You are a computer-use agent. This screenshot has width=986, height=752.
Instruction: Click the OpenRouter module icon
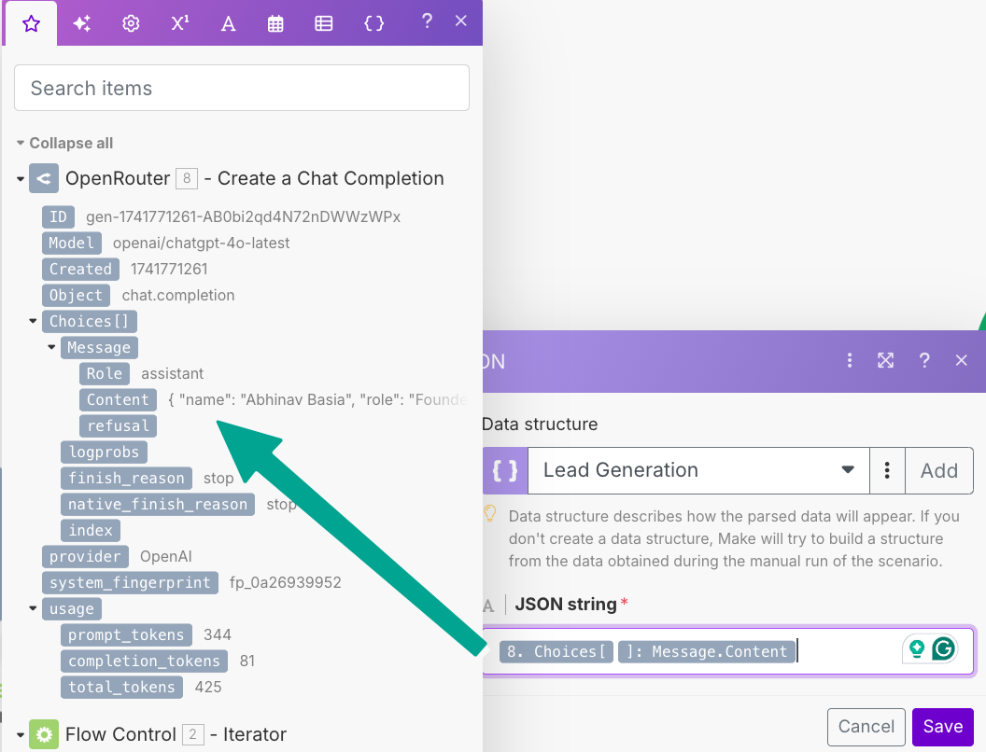[x=44, y=178]
